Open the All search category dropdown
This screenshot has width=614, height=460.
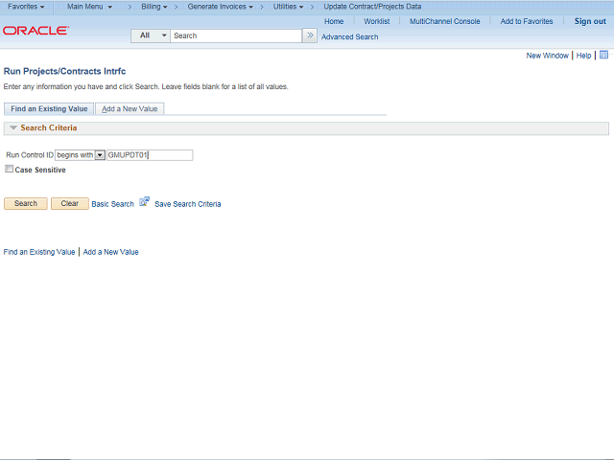point(151,35)
